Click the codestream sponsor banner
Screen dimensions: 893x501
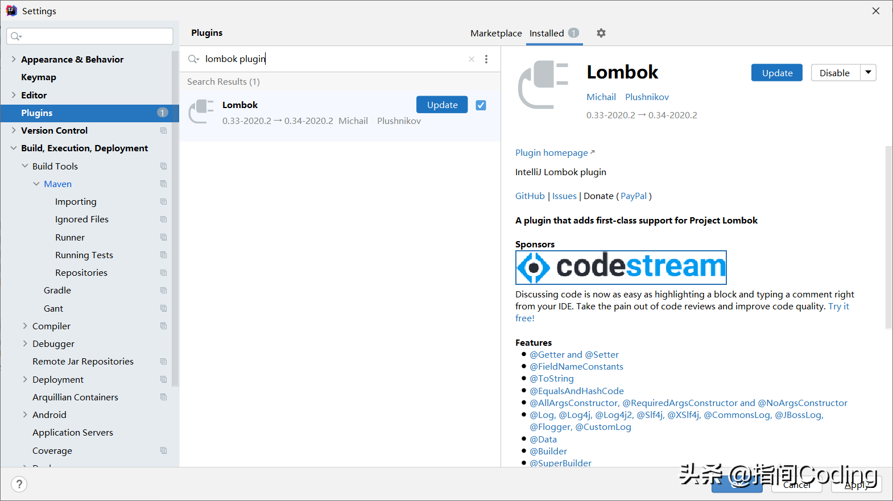click(x=621, y=267)
